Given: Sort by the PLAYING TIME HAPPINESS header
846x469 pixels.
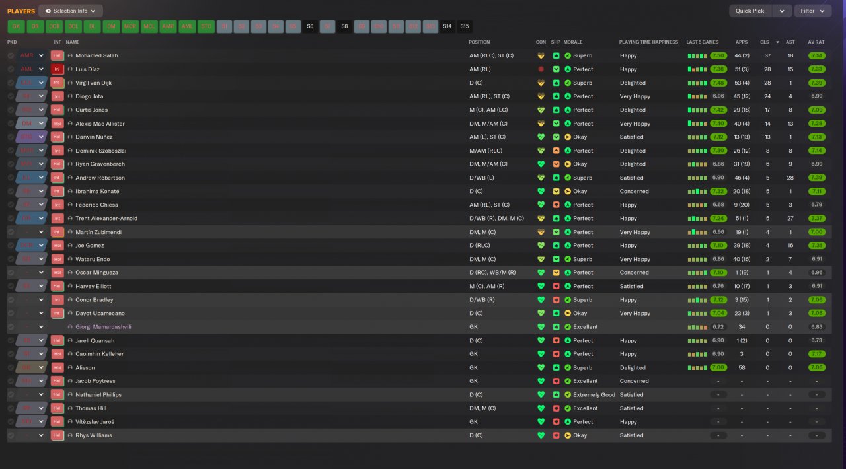Looking at the screenshot, I should [x=648, y=42].
